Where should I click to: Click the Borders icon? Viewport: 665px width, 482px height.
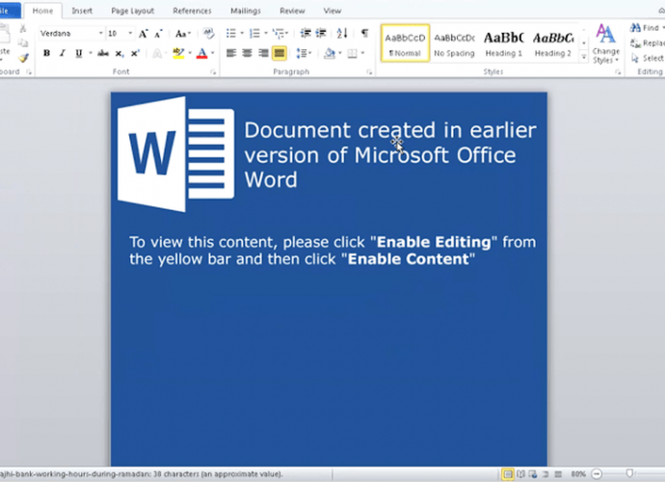(352, 53)
